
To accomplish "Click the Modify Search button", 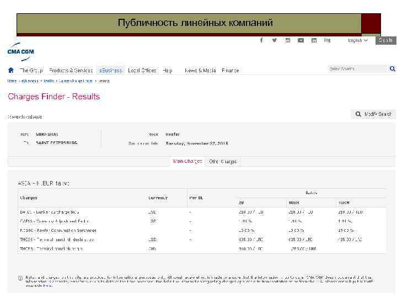I will 373,114.
